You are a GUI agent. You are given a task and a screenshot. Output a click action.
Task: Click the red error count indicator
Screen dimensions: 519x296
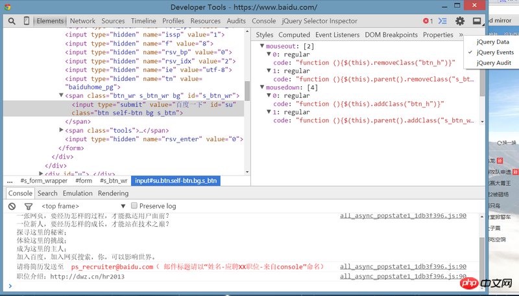tap(428, 21)
